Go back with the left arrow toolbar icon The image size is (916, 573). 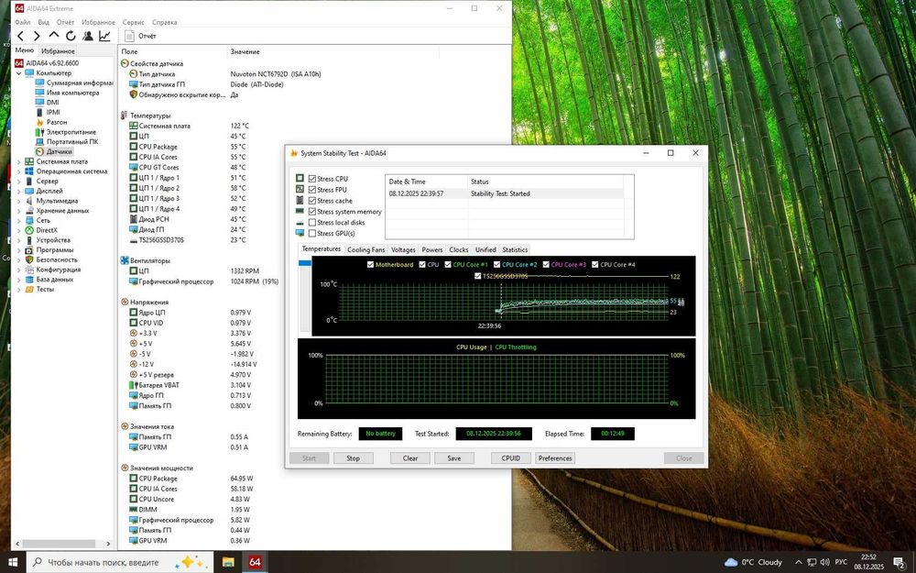click(20, 37)
